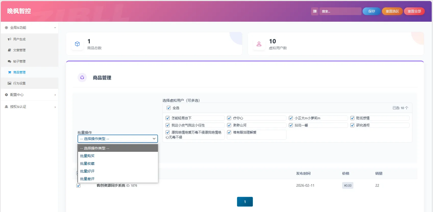The image size is (433, 212).
Task: Click the 价格 column header
Action: coord(346,173)
